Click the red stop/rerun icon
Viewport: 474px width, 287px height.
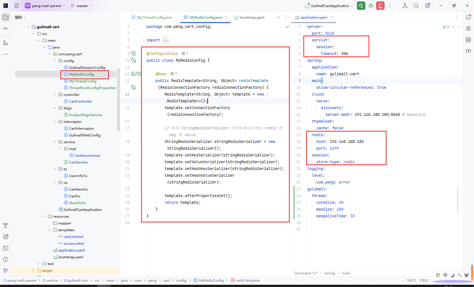[x=380, y=6]
